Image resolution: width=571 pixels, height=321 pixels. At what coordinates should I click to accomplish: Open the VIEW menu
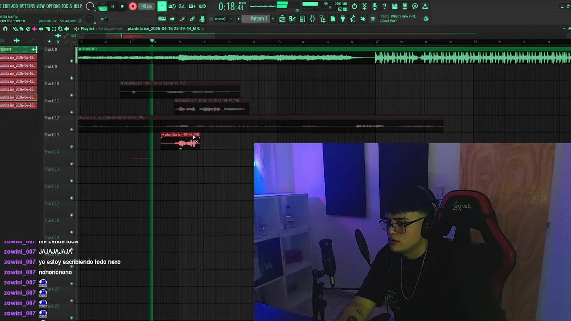(x=40, y=6)
